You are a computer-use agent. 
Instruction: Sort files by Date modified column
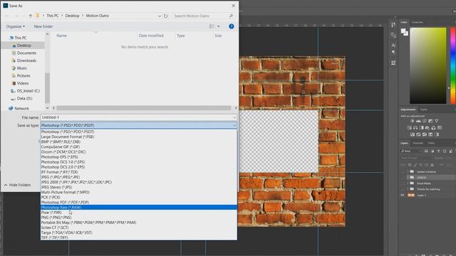point(151,36)
